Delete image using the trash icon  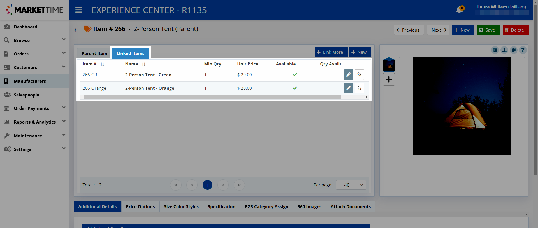495,50
